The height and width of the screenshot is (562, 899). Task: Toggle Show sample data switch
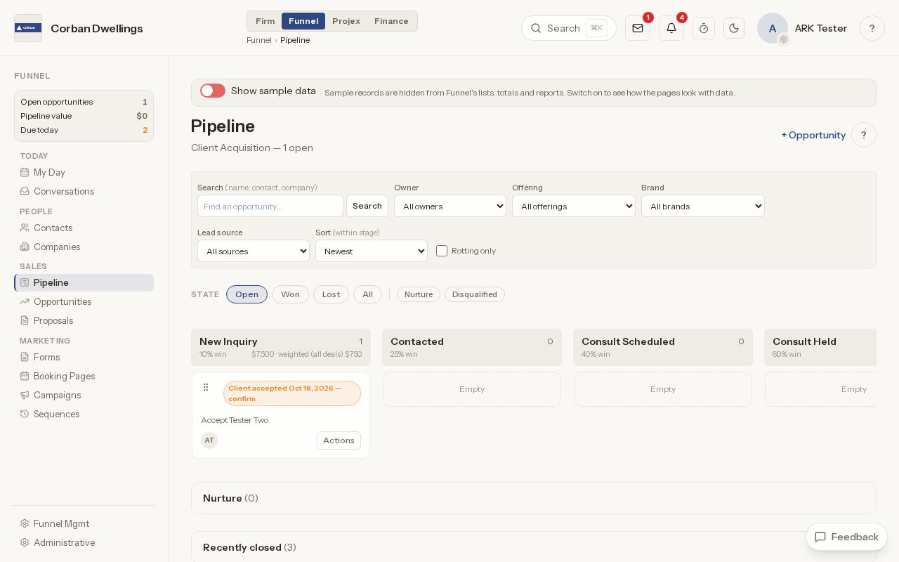click(213, 91)
